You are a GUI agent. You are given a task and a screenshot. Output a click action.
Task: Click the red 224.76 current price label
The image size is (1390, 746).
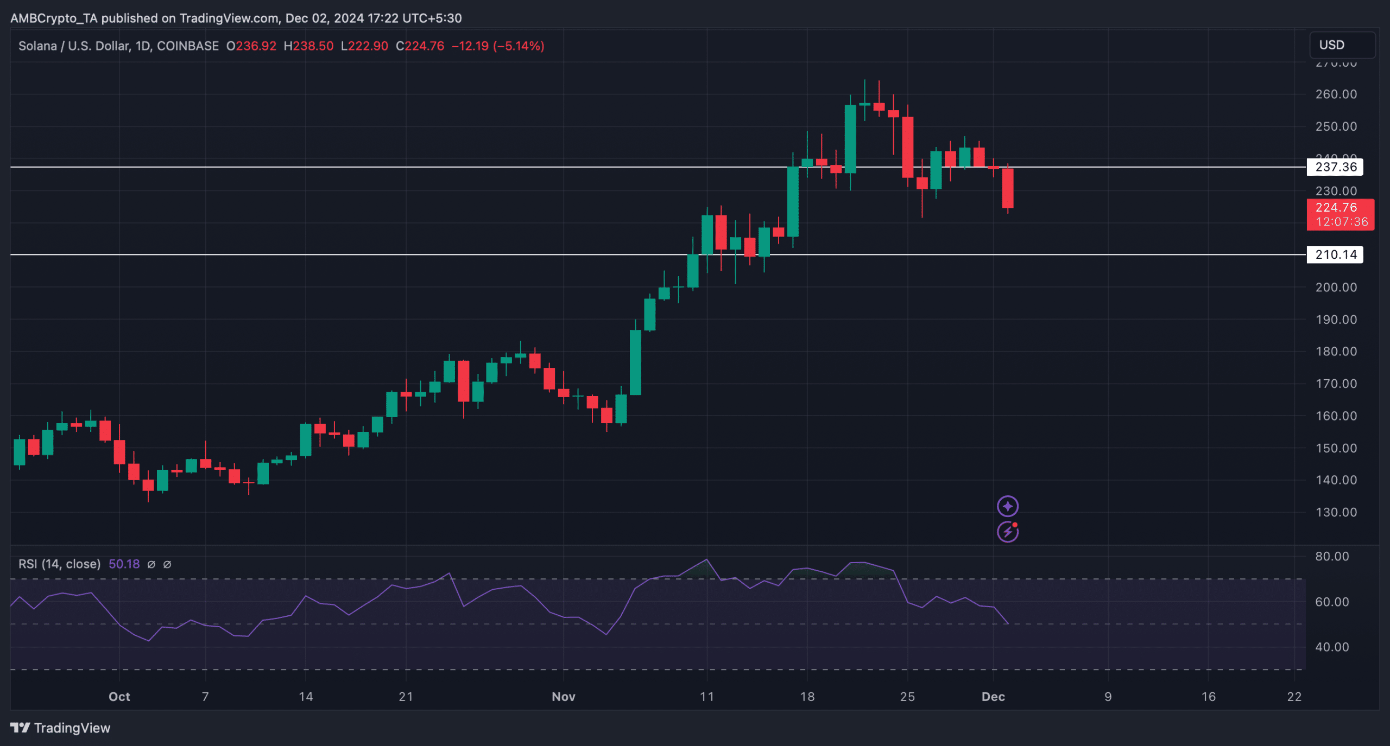click(x=1336, y=207)
